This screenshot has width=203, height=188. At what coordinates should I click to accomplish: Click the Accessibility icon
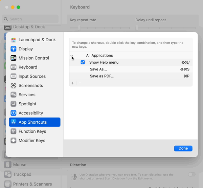[x=14, y=113]
